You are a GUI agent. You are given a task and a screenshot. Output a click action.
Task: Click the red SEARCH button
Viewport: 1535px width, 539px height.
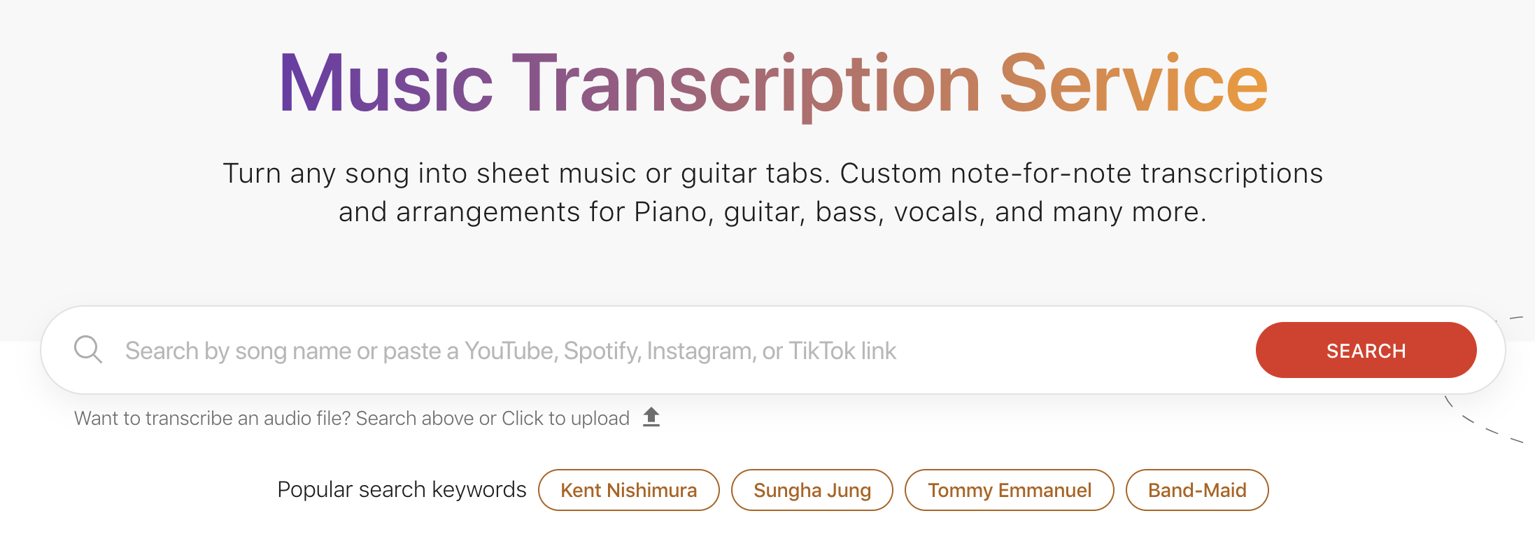1366,350
